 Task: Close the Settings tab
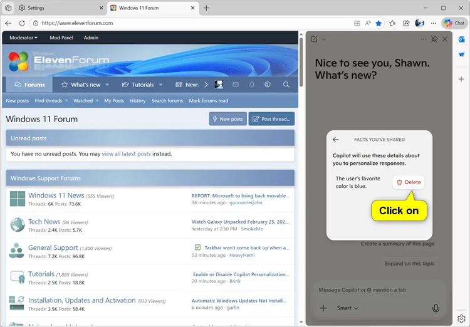(x=102, y=8)
